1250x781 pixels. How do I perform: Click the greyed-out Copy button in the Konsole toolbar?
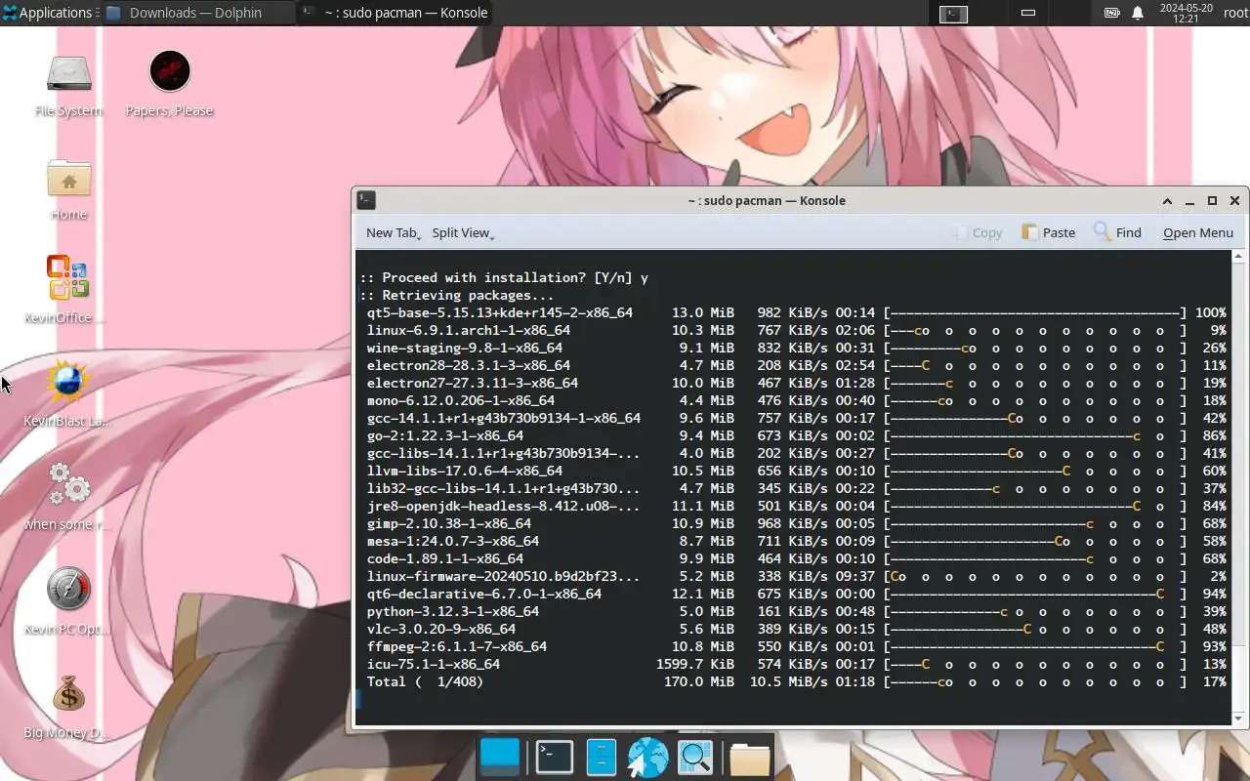[x=978, y=232]
